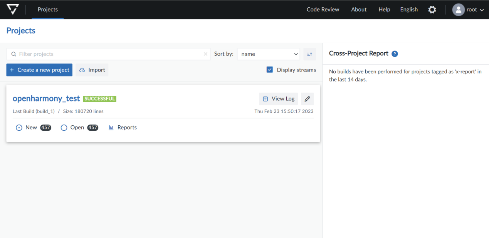Select the Open issues circle indicator
The height and width of the screenshot is (238, 489).
[64, 128]
